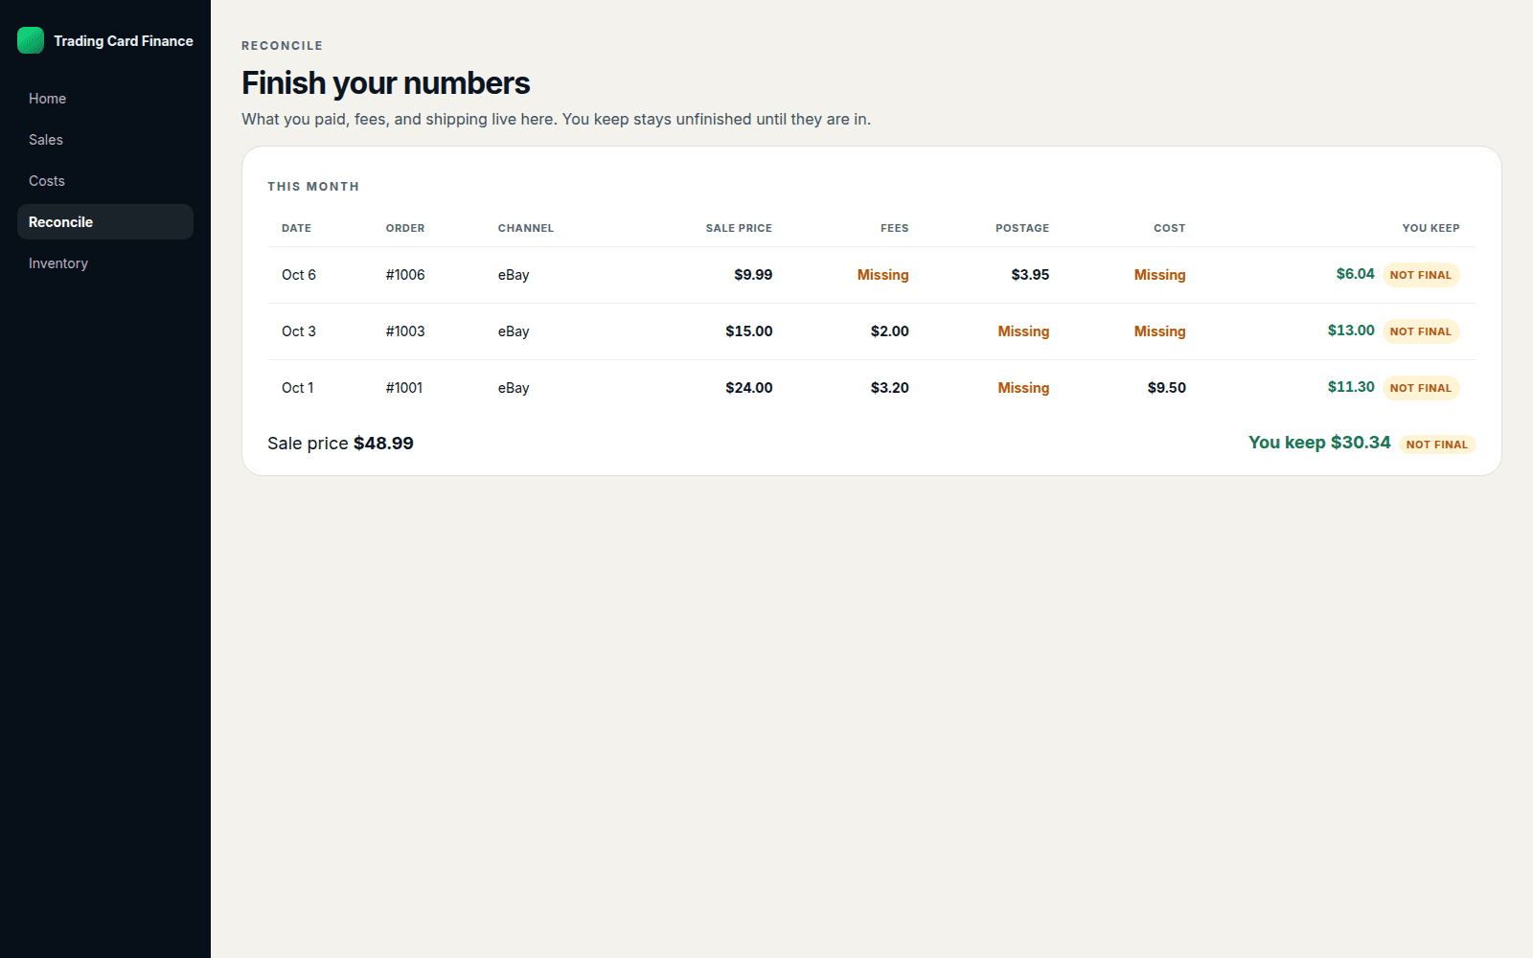This screenshot has height=958, width=1533.
Task: Click NOT FINAL badge on Oct 1 row
Action: coord(1421,388)
